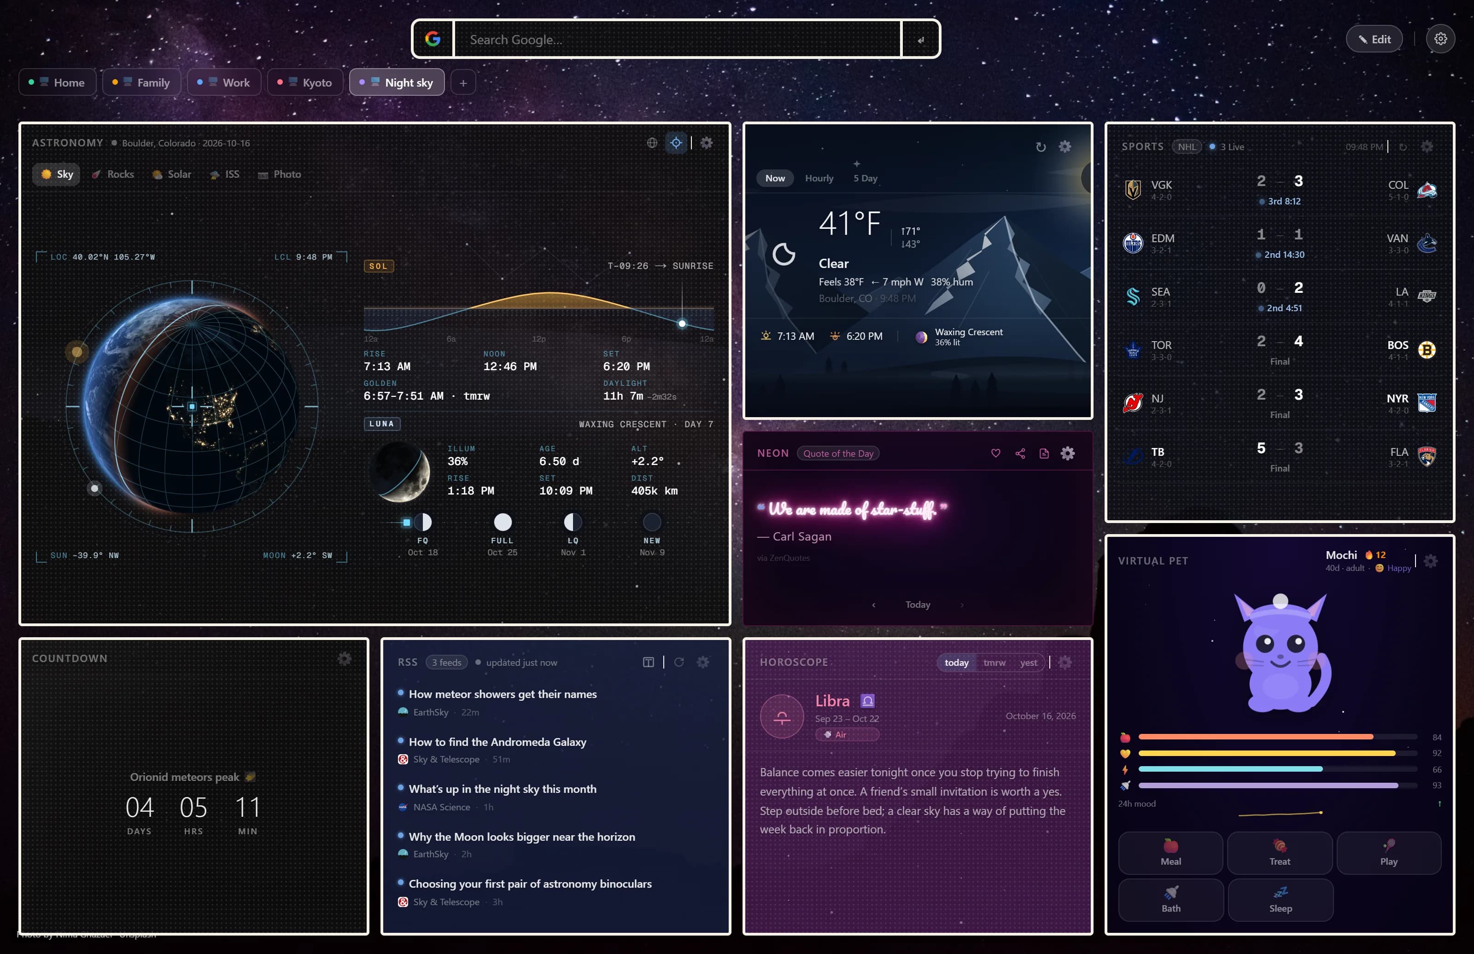1474x954 pixels.
Task: Go to previous quote with left chevron
Action: 873,605
